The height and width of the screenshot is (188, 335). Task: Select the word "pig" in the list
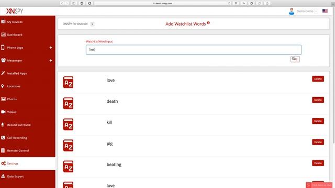pos(109,144)
